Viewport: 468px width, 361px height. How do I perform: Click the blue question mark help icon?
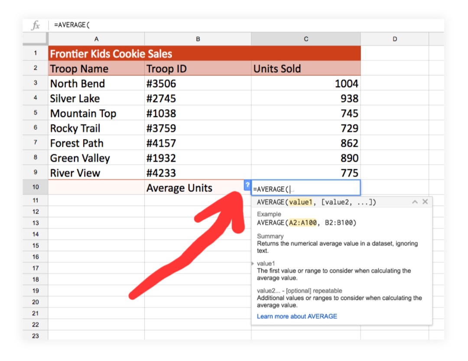(247, 185)
